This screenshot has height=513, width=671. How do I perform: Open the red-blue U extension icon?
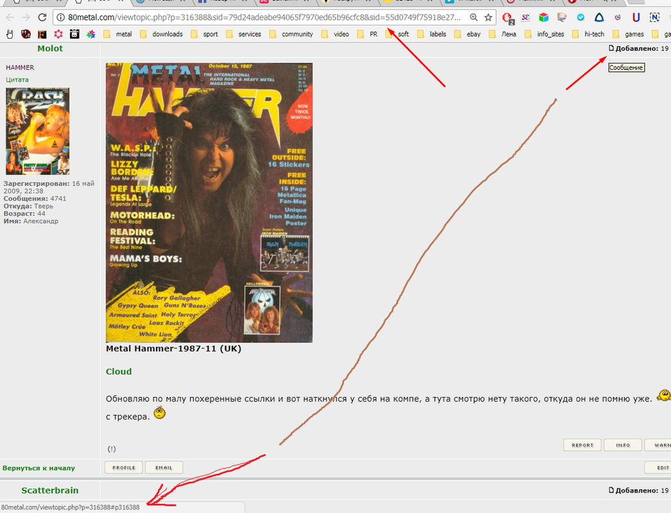[x=636, y=17]
